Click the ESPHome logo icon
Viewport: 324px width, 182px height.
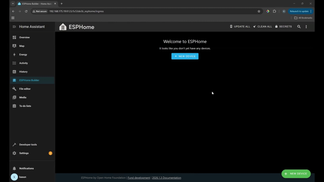point(63,27)
